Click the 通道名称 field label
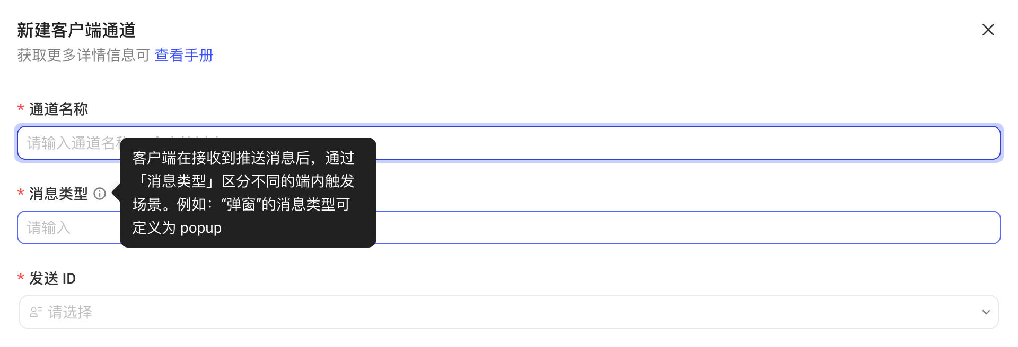This screenshot has width=1018, height=347. (58, 109)
